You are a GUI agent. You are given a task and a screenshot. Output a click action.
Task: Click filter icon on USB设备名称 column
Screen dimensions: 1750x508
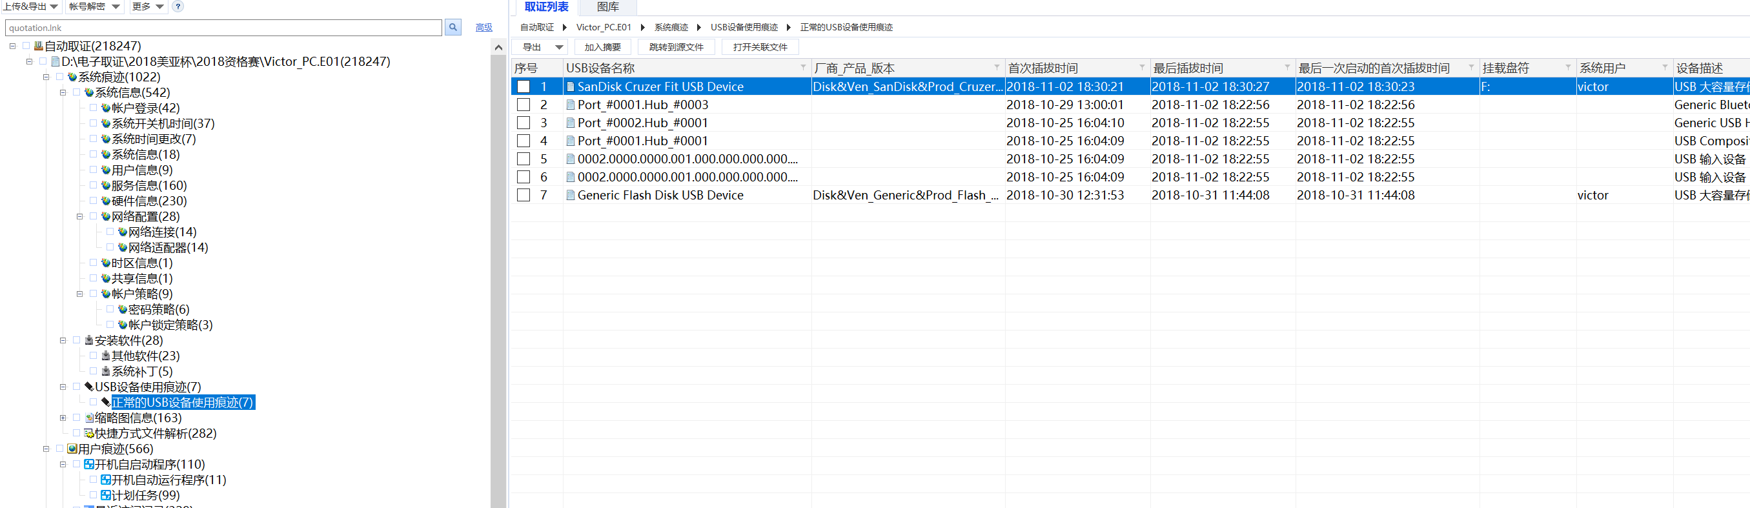click(802, 68)
